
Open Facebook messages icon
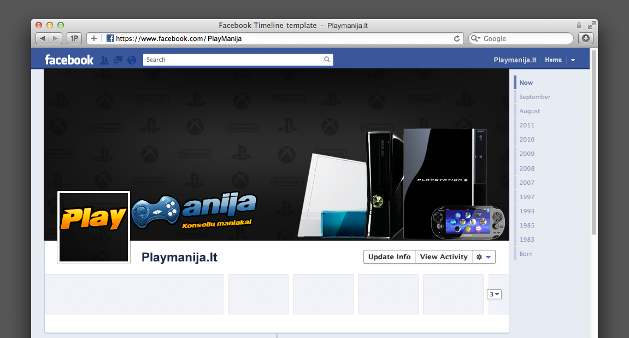[x=118, y=60]
